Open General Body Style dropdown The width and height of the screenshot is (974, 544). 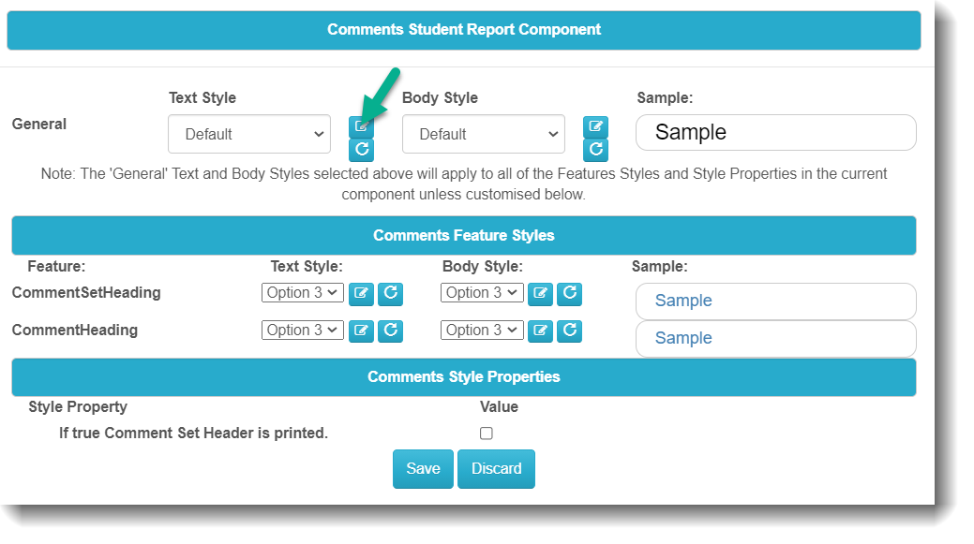click(484, 134)
